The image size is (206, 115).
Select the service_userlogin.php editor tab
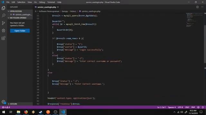47,7
